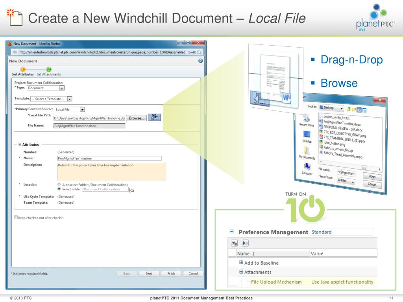Select the Details view icon in Open dialog
Screen dimensions: 403x302
click(x=364, y=110)
